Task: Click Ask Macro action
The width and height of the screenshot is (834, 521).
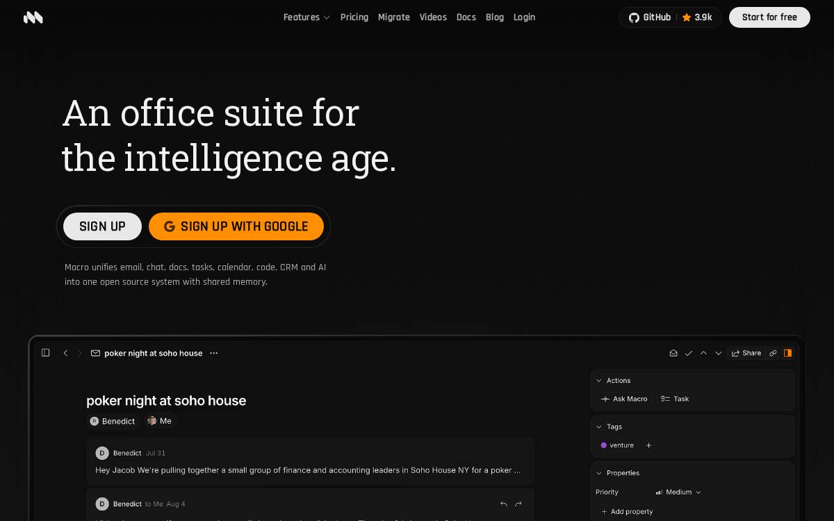Action: pos(624,399)
